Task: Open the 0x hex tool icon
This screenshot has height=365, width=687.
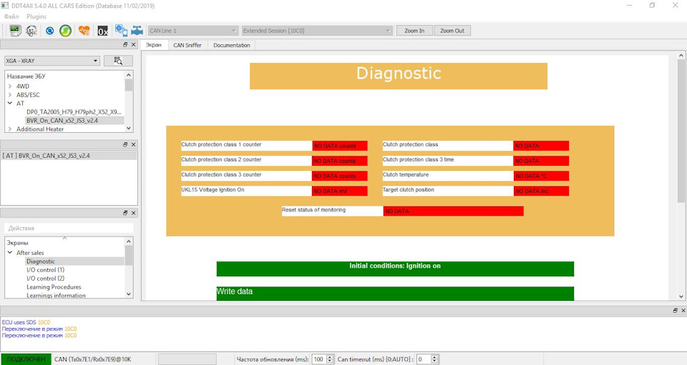Action: [x=102, y=31]
